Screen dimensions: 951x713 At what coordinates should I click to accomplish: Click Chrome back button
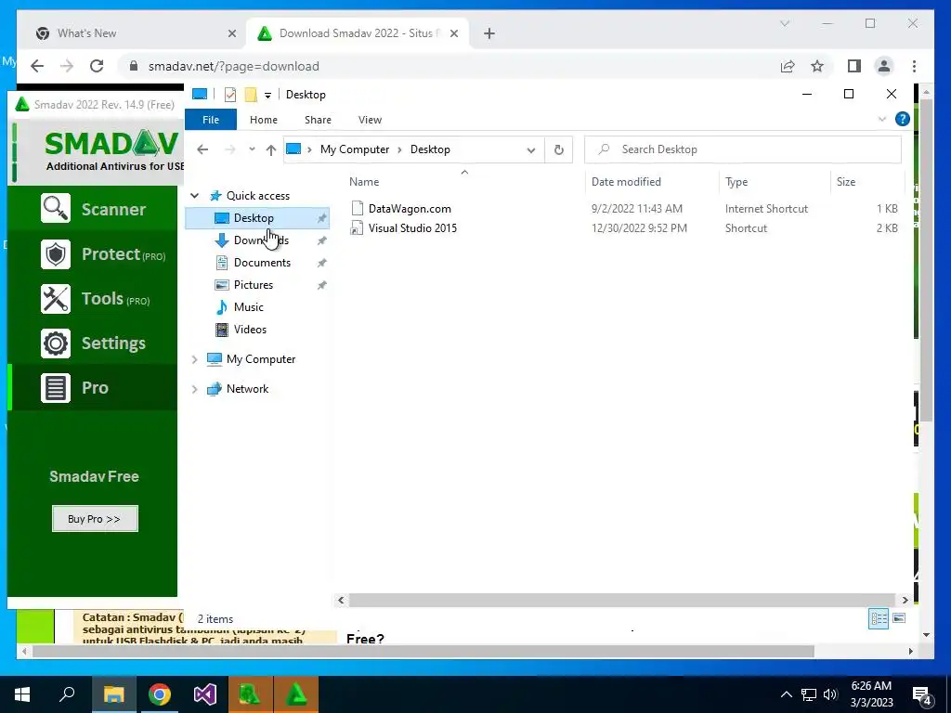point(37,66)
